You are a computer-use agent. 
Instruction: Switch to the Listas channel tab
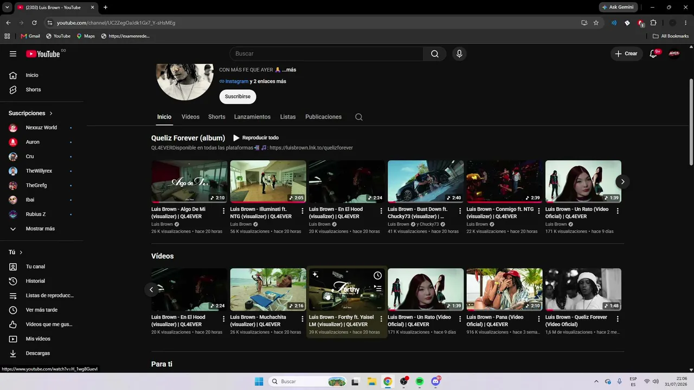click(288, 117)
